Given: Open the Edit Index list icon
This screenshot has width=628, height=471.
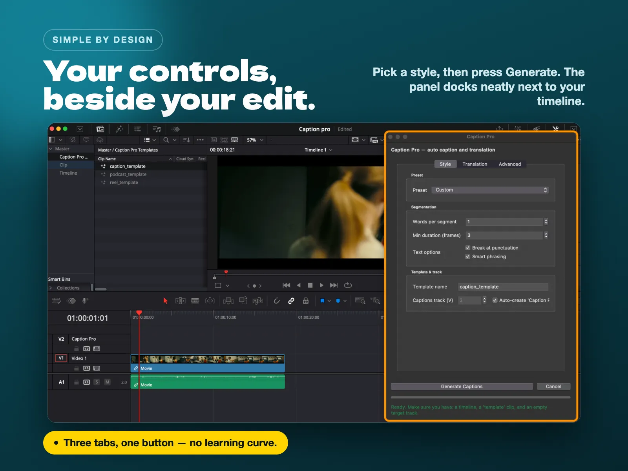Looking at the screenshot, I should tap(137, 129).
